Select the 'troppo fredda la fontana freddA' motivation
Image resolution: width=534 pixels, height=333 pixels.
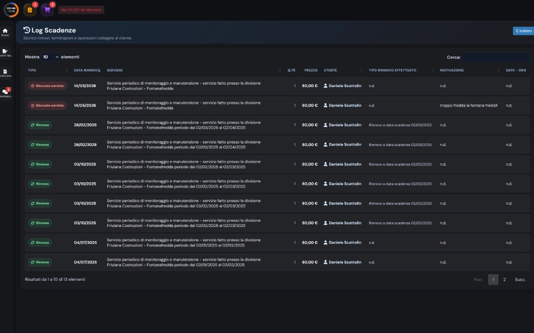469,106
